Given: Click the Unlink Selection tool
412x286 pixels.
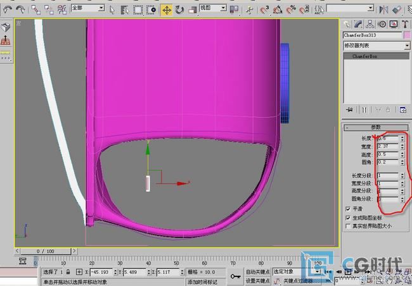Looking at the screenshot, I should [49, 10].
